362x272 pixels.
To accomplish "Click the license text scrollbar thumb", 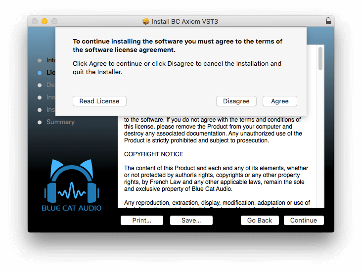I will [320, 58].
